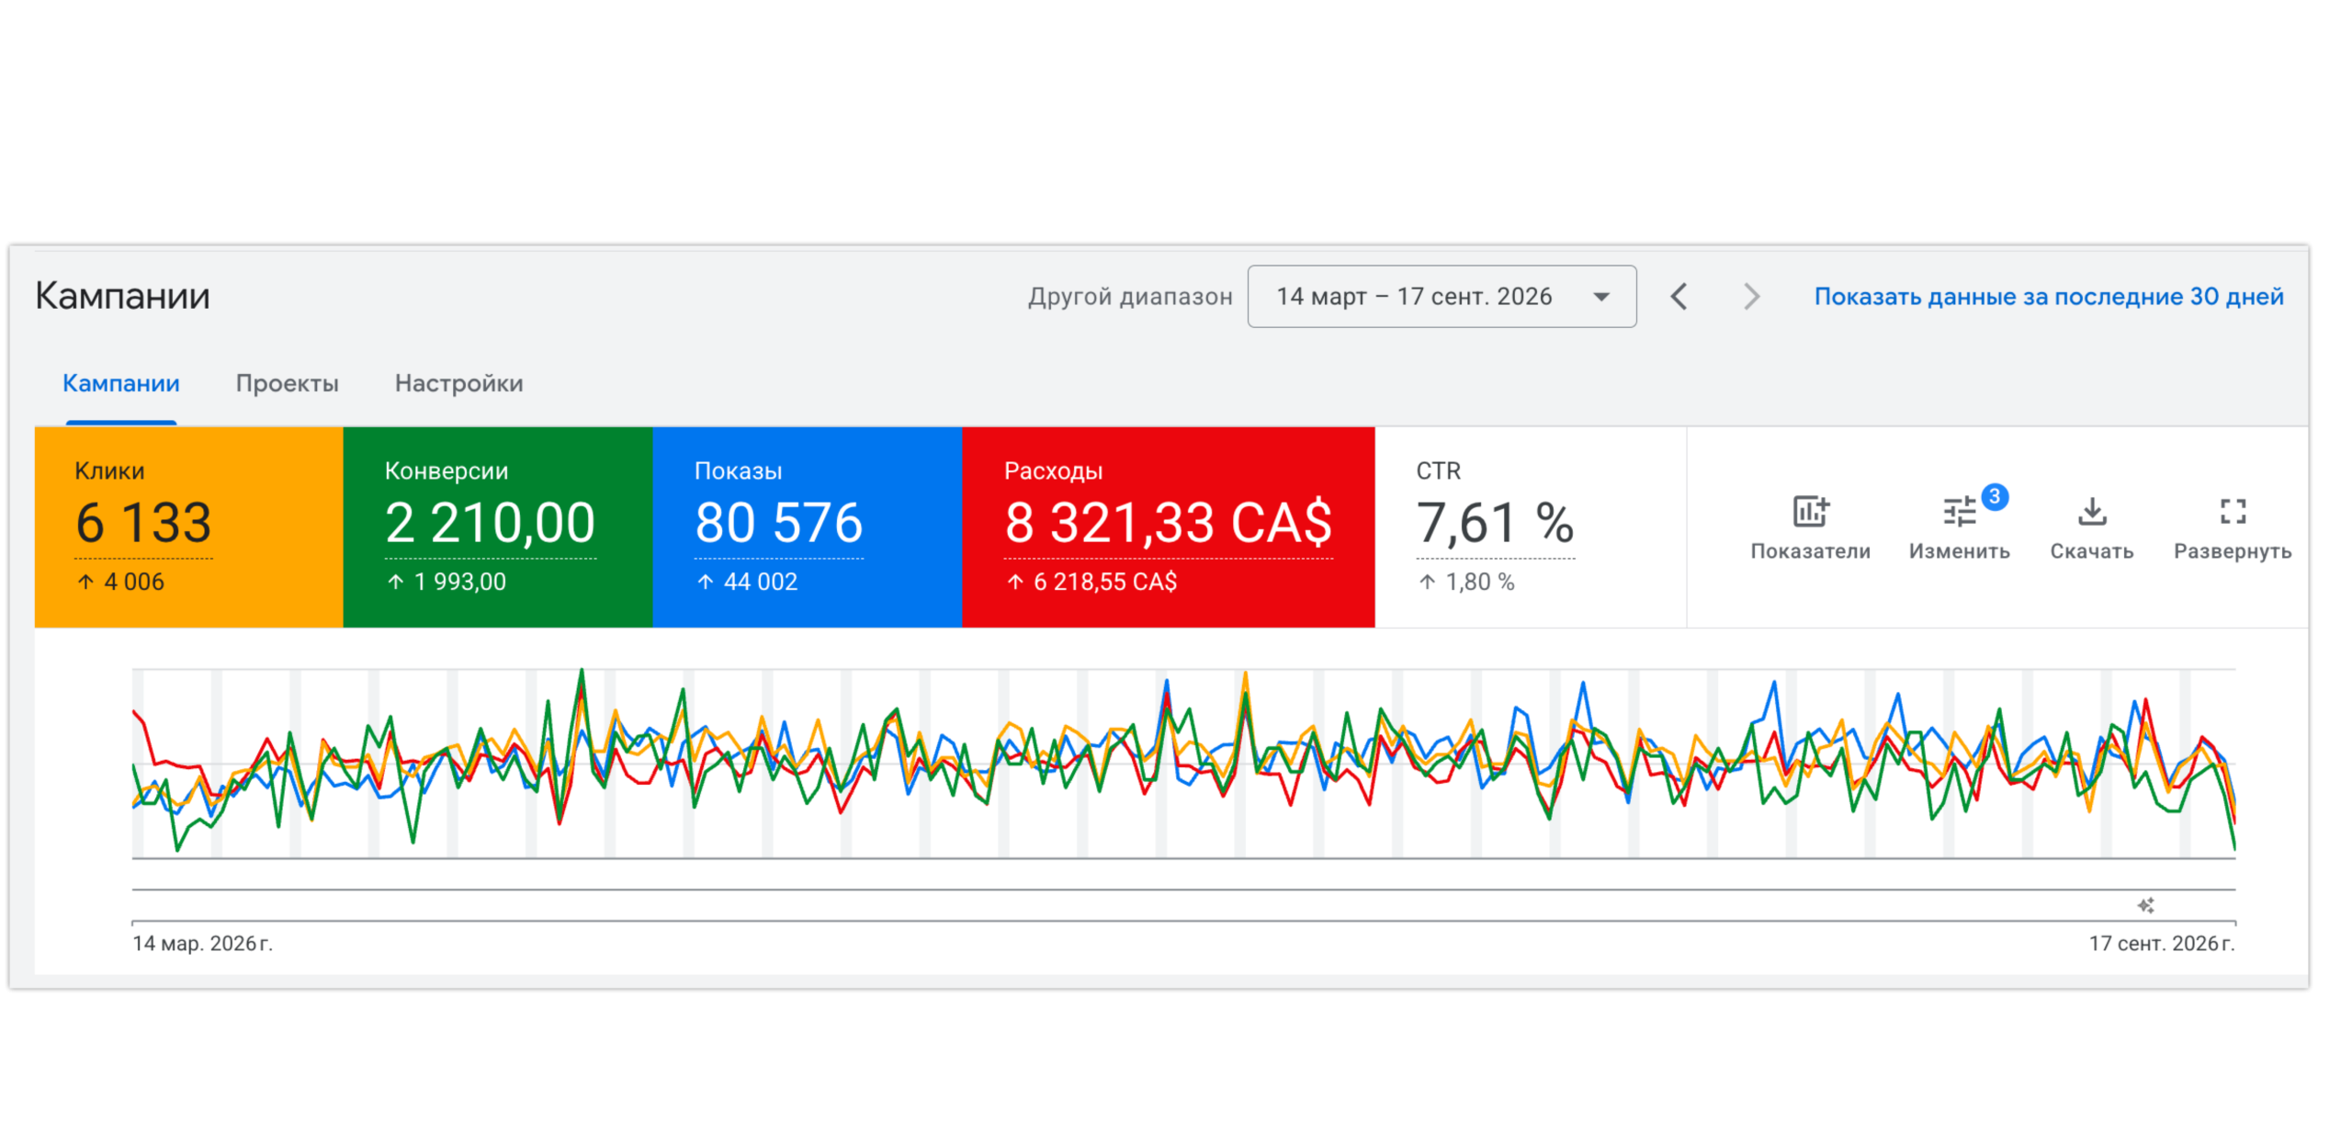Switch to the Кампании tab

[120, 383]
